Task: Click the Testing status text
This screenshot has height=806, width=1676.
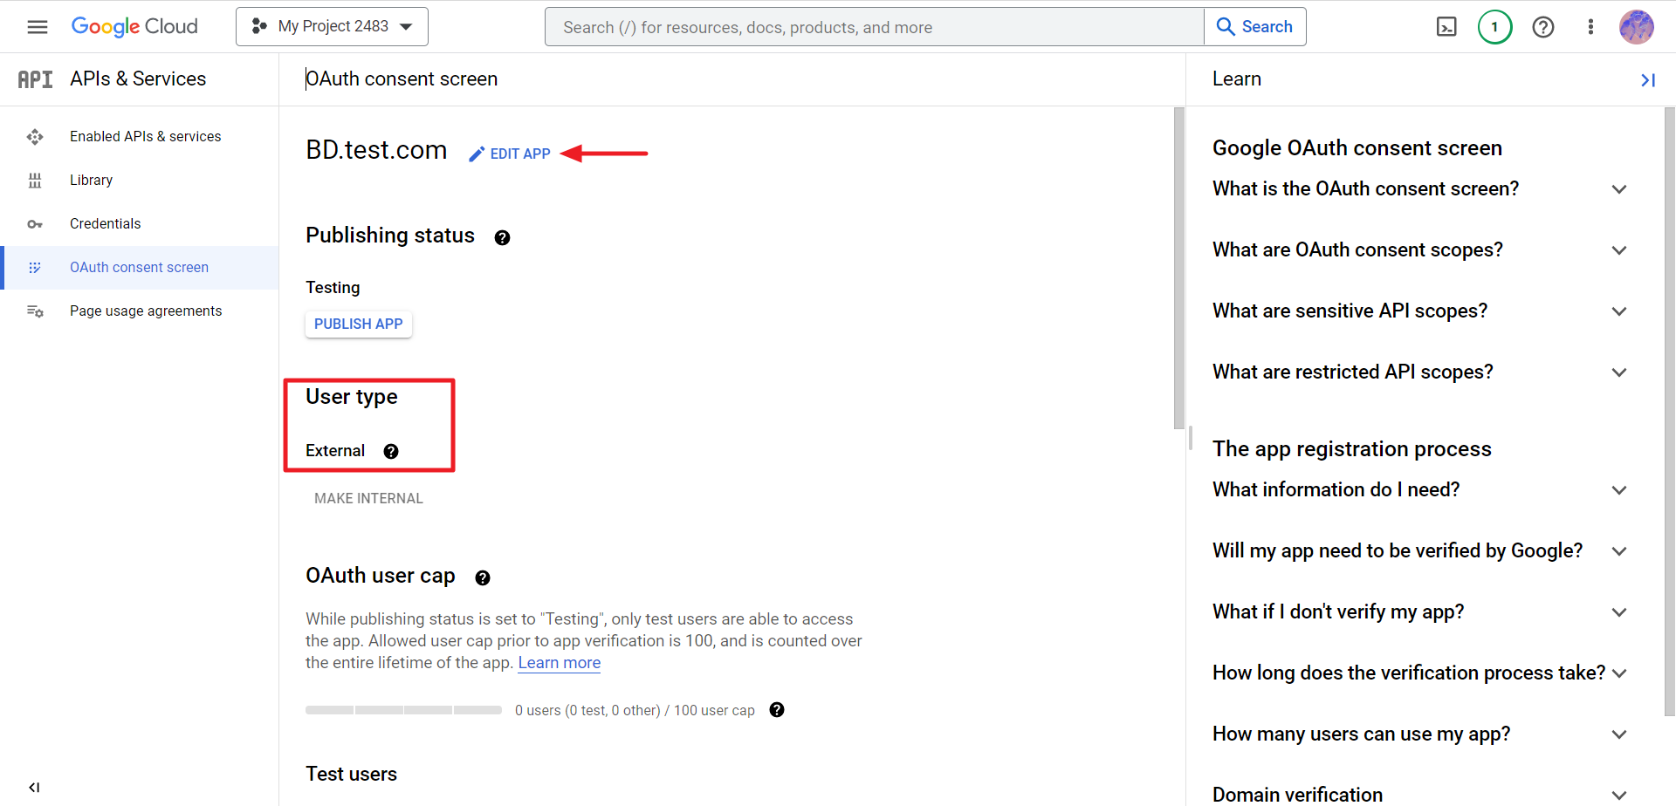Action: (333, 288)
